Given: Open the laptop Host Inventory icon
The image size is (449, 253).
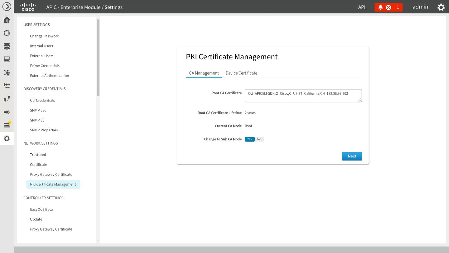Looking at the screenshot, I should 7,59.
